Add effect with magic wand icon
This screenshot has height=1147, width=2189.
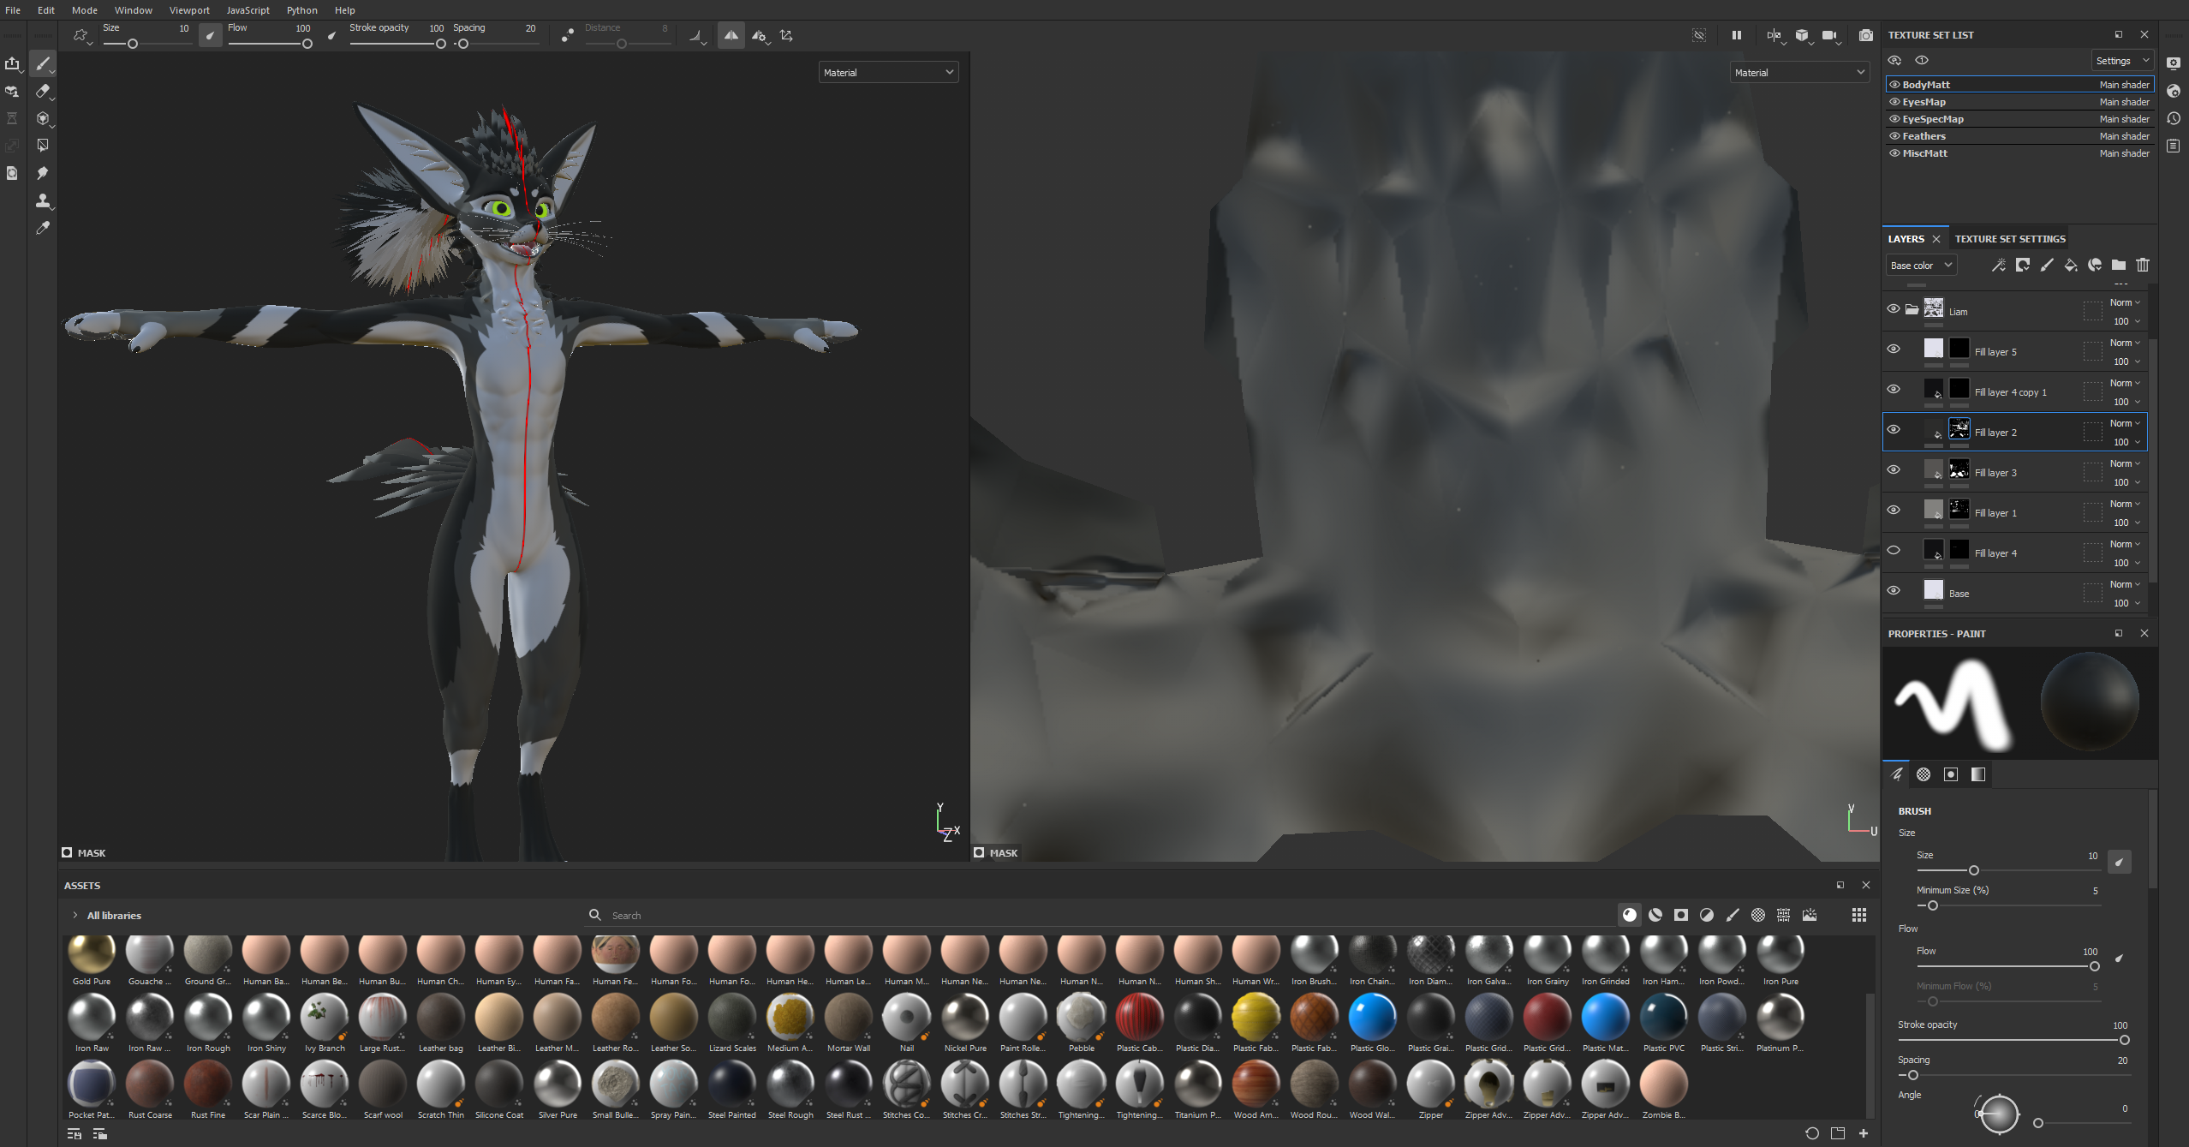pos(1999,265)
